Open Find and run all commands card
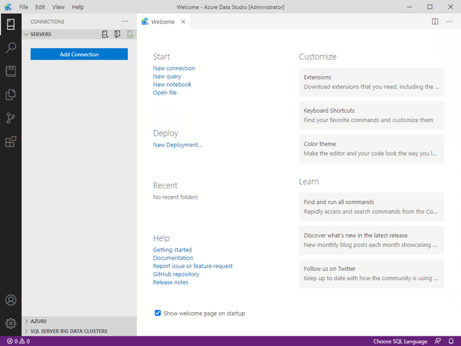This screenshot has height=346, width=461. pos(372,207)
